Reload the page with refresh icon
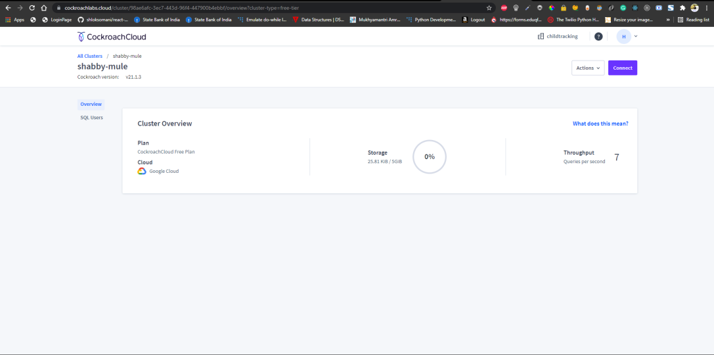714x355 pixels. pos(32,8)
